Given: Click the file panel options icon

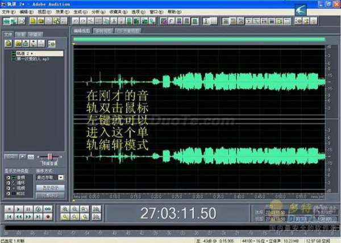Looking at the screenshot, I should pyautogui.click(x=52, y=44).
